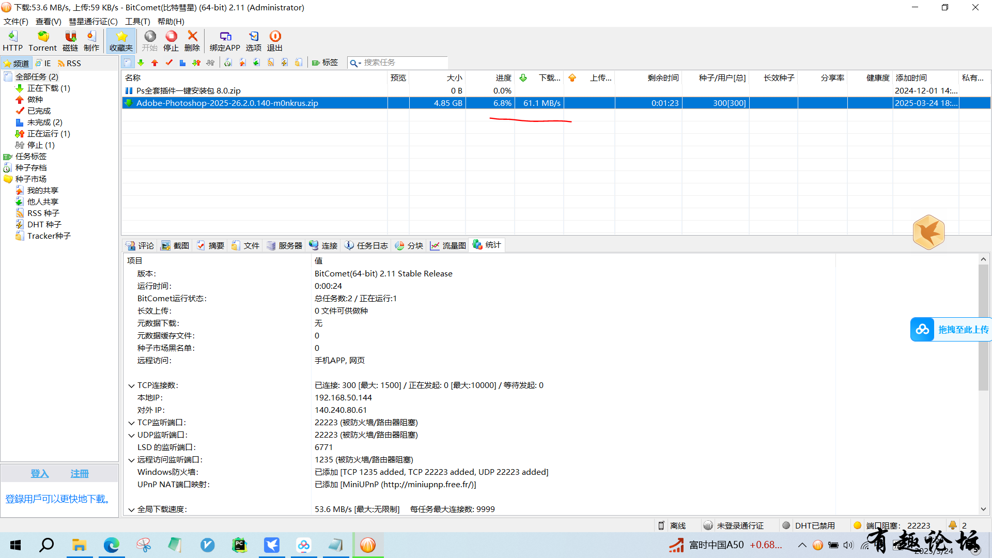Open the 工具(T) menu
Screen dimensions: 992x558
137,21
